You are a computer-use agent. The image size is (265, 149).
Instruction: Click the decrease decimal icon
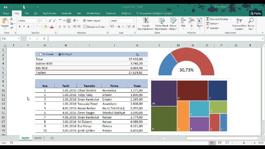pyautogui.click(x=133, y=26)
